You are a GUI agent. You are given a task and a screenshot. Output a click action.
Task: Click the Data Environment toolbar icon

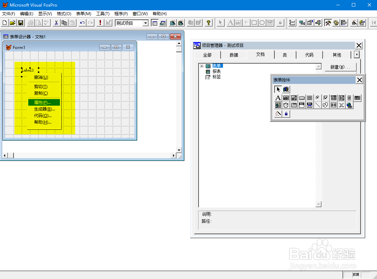302,23
